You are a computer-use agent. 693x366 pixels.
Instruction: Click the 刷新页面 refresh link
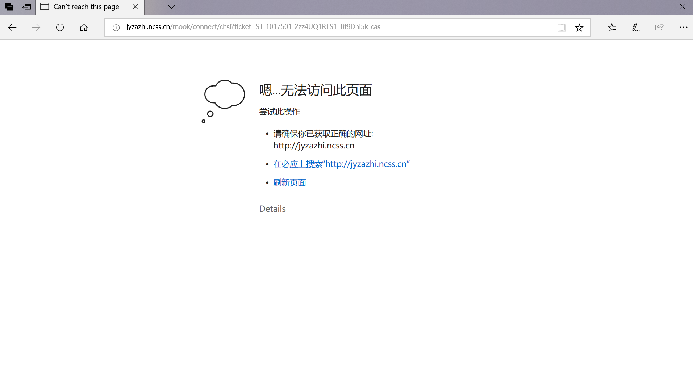(x=289, y=183)
